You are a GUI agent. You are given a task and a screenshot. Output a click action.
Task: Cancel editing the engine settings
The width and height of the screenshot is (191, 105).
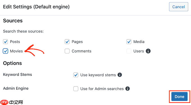pos(179,7)
